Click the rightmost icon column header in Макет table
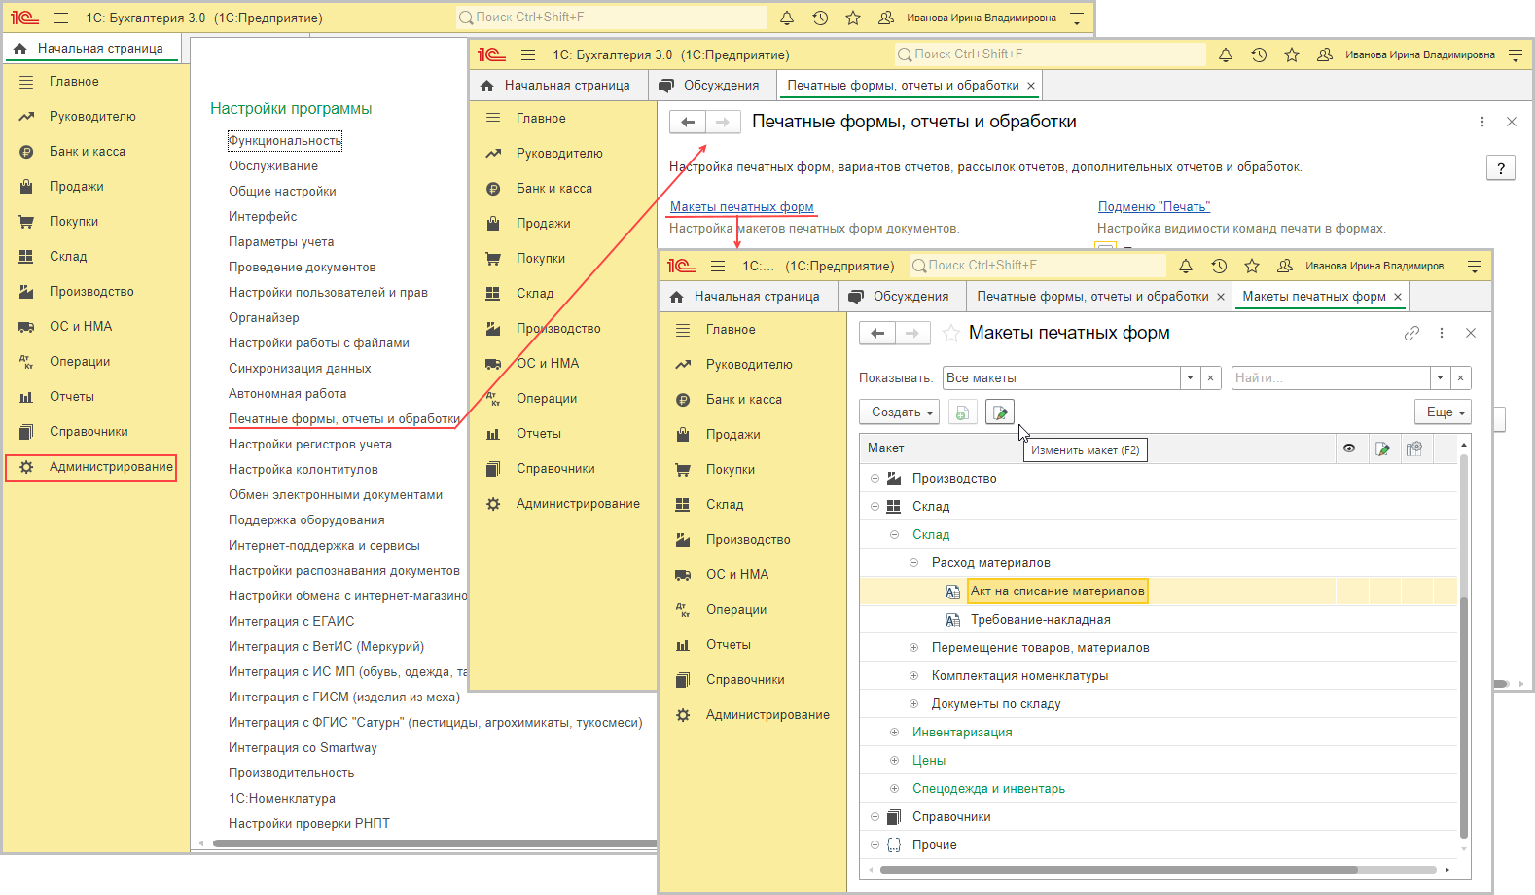This screenshot has height=895, width=1535. coord(1414,448)
